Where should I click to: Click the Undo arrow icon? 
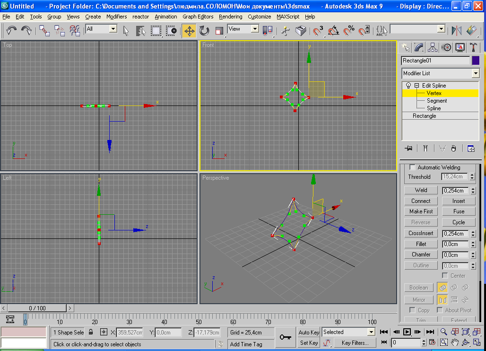[11, 30]
